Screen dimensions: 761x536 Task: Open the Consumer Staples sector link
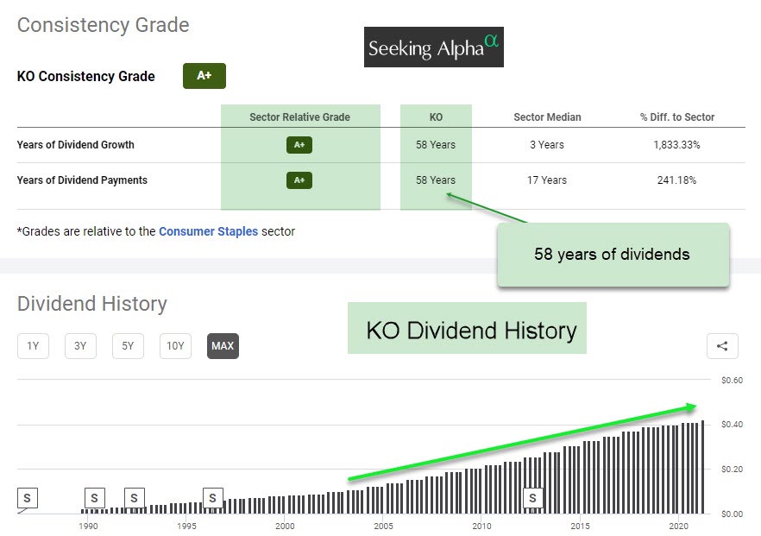(208, 231)
